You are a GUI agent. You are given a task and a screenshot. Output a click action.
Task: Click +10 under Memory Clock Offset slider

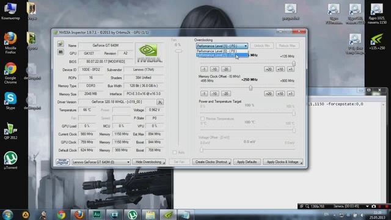tap(280, 94)
